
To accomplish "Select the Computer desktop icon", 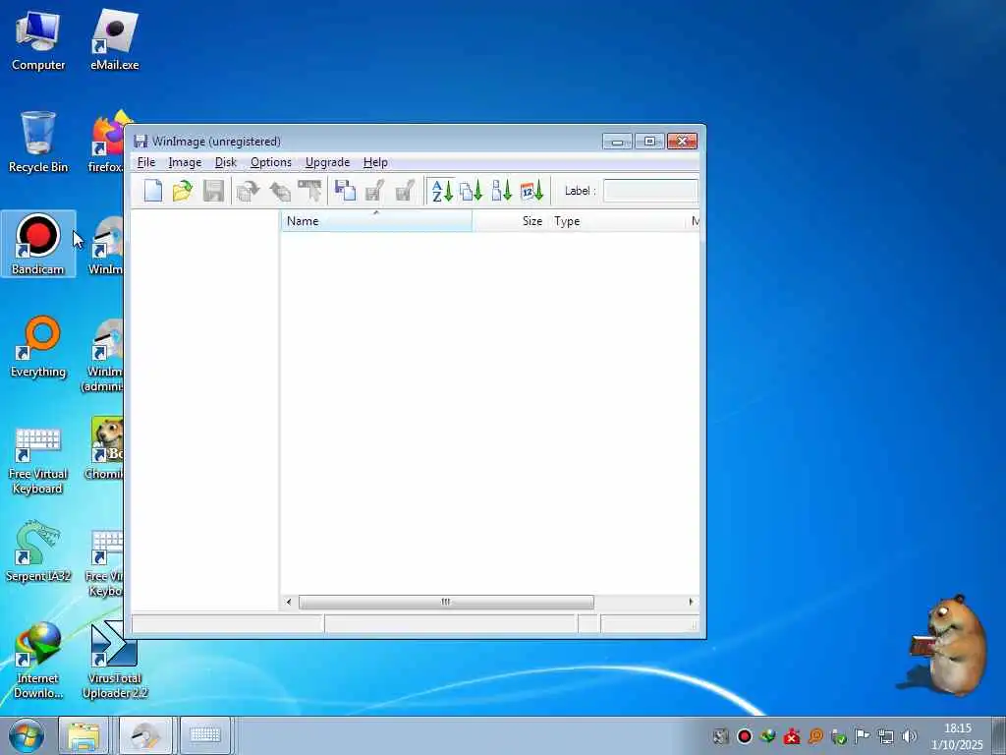I will (x=38, y=39).
